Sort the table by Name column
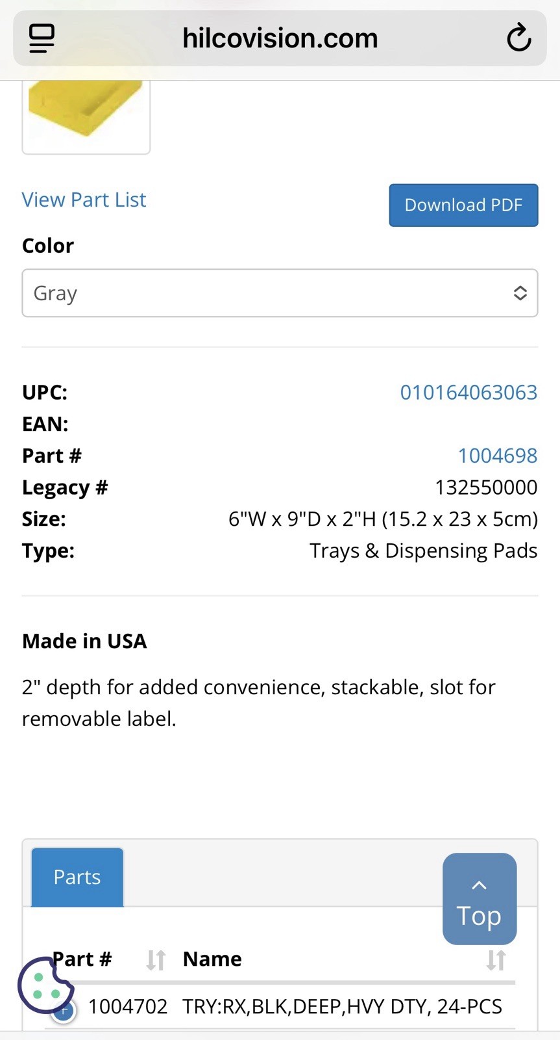The image size is (560, 1040). coord(496,959)
